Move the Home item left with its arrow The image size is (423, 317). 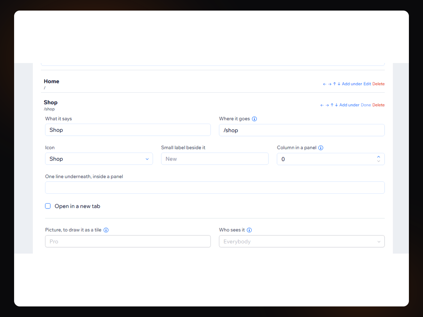(325, 84)
